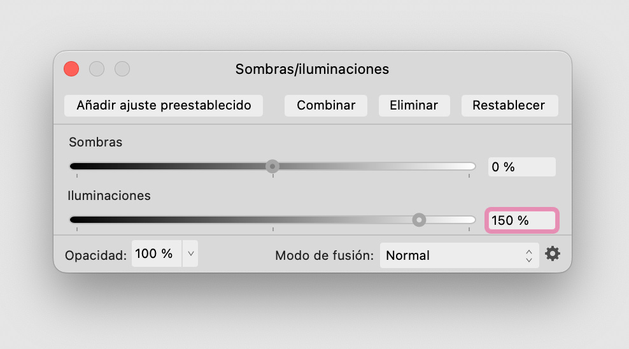The image size is (629, 349).
Task: Click the Opacidad 100 % text field
Action: (x=157, y=253)
